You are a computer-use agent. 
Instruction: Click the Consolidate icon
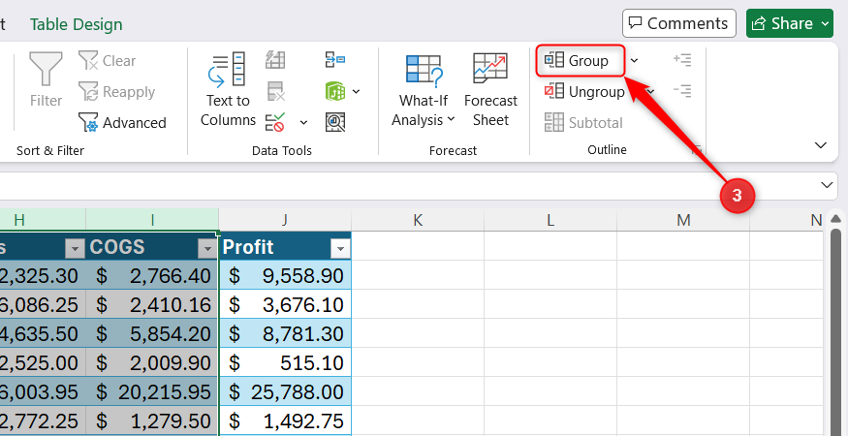(x=335, y=59)
